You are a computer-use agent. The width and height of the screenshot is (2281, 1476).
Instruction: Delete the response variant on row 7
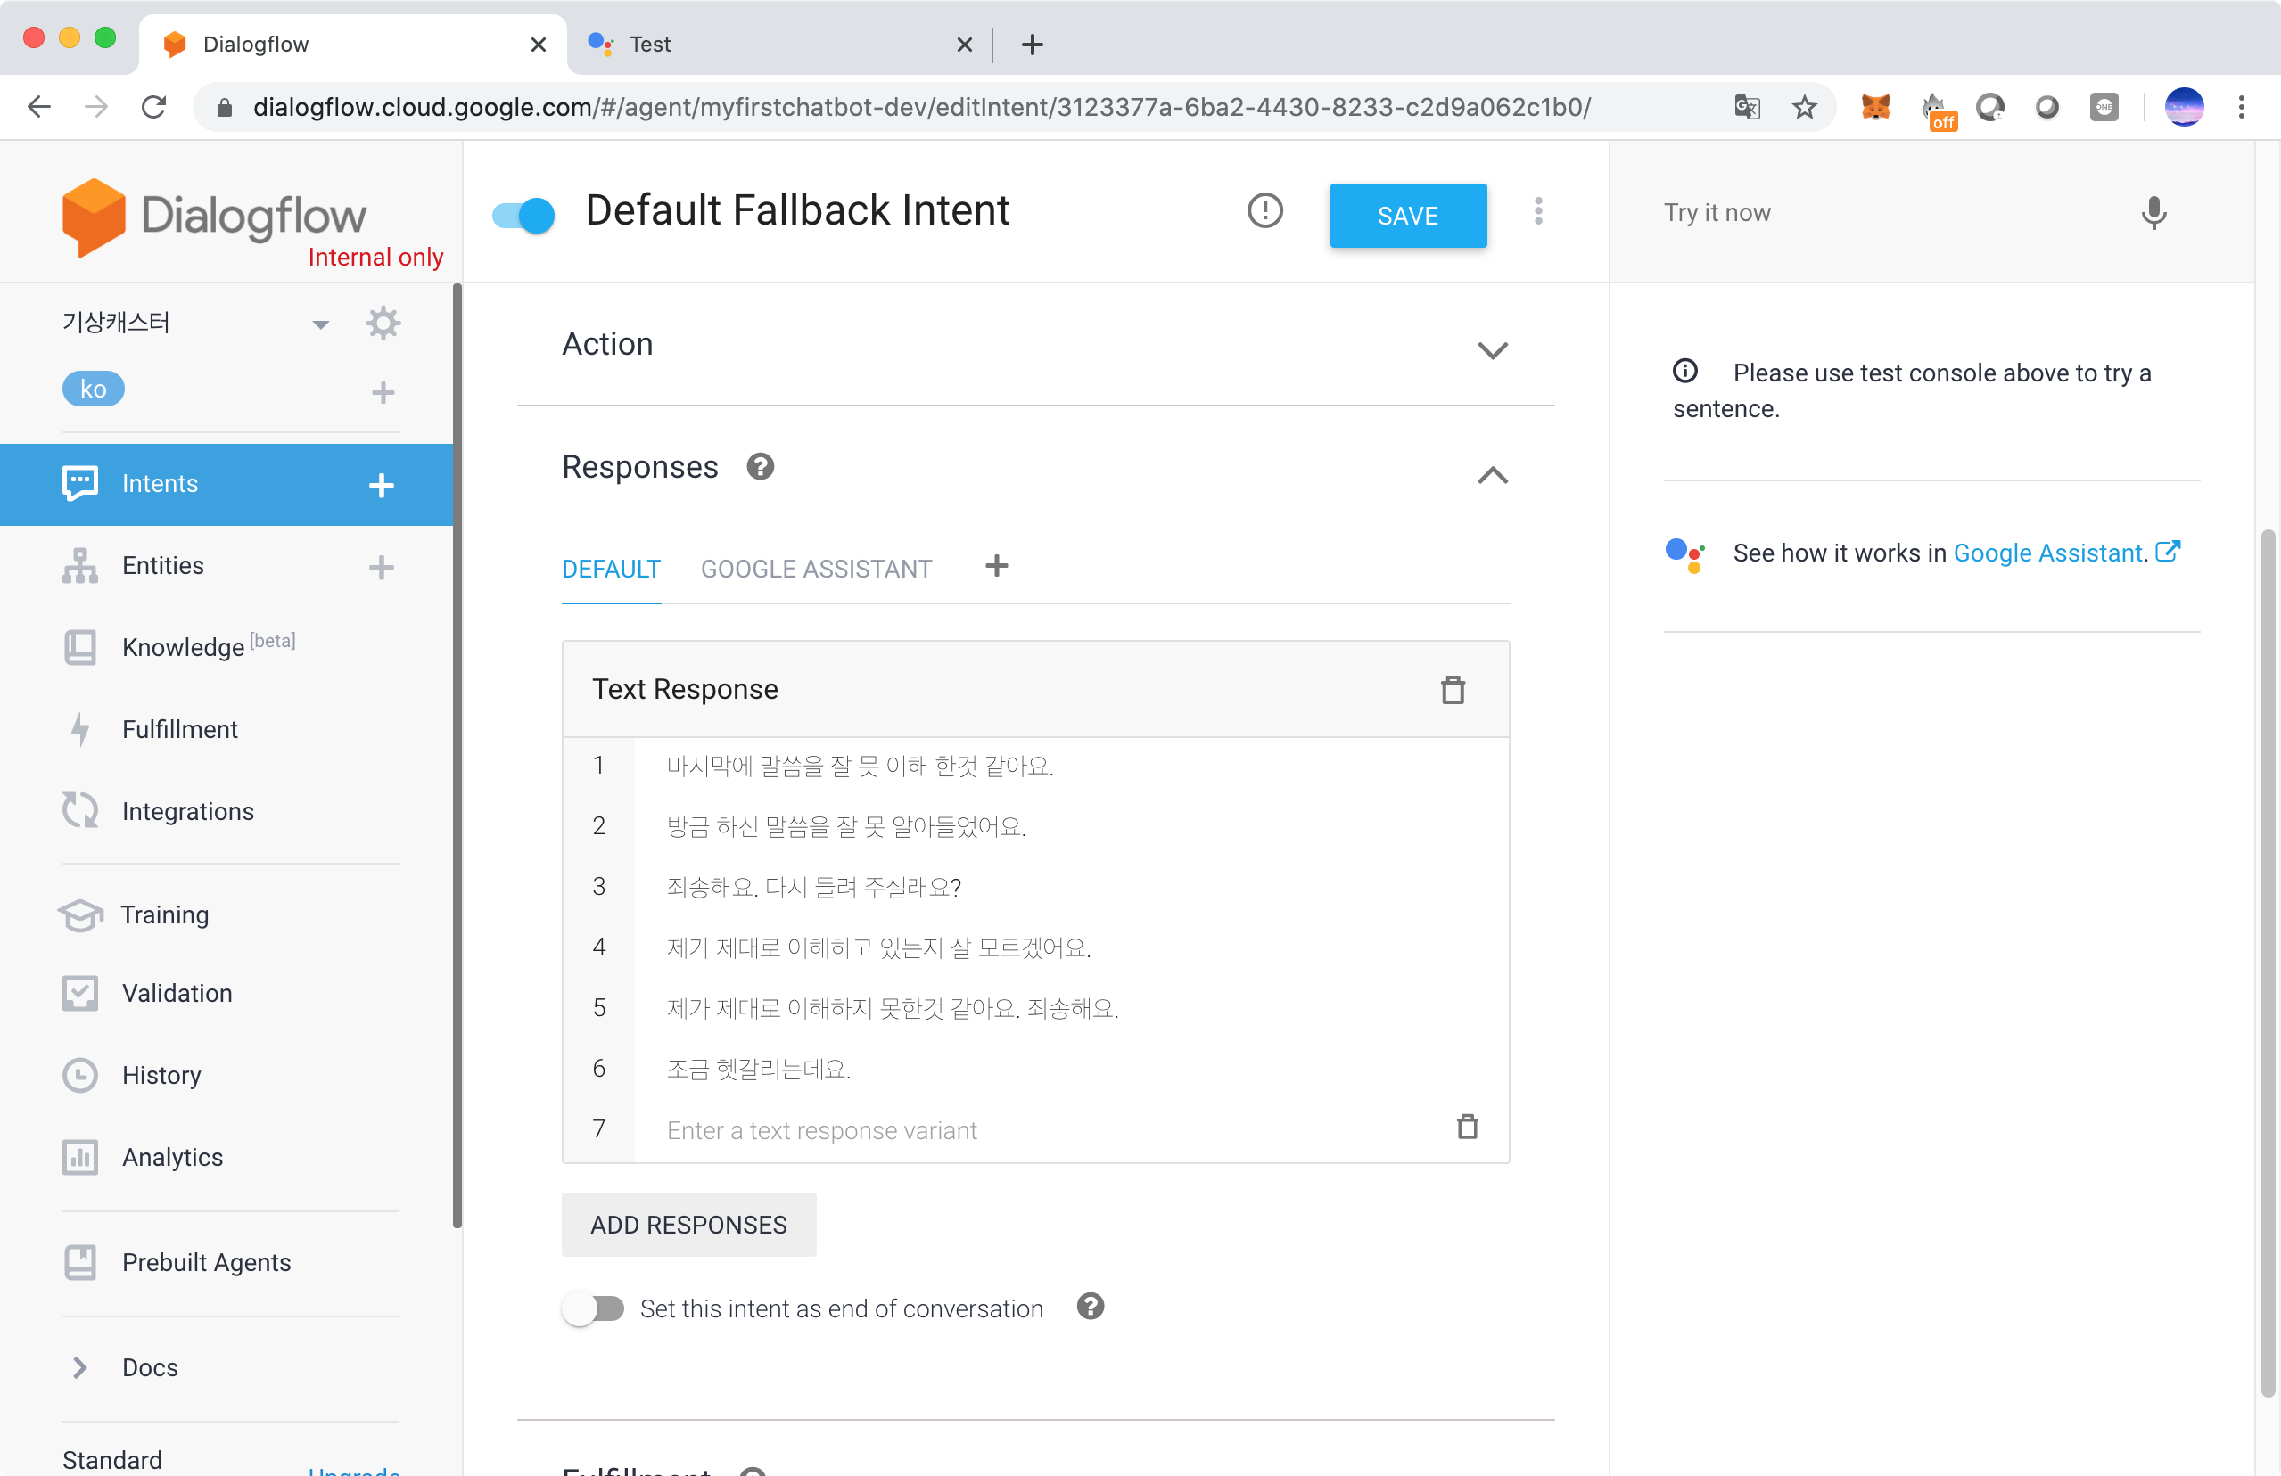(x=1466, y=1127)
